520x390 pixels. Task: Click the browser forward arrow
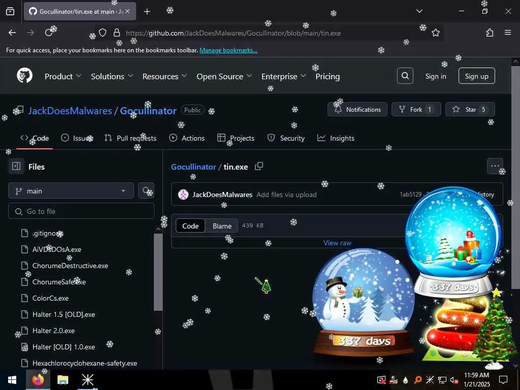coord(30,32)
